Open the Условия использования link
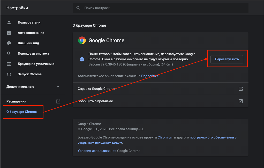264x168 pixels. coord(97,151)
